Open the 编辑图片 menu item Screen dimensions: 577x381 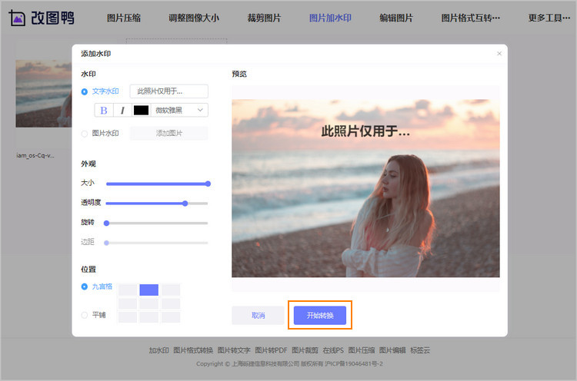coord(396,18)
